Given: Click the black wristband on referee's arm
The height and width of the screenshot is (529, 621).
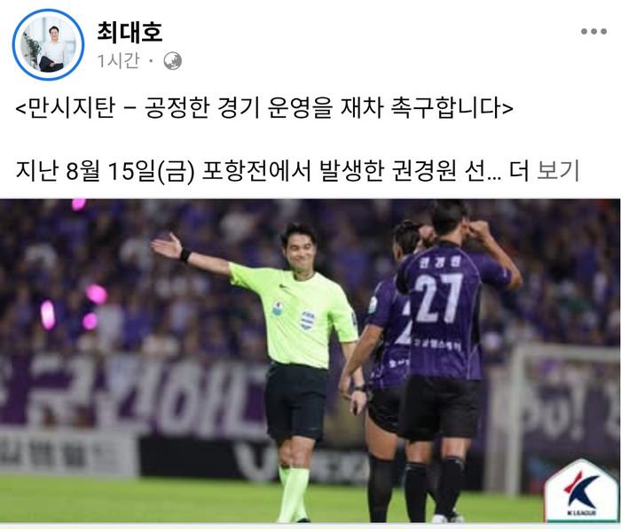Looking at the screenshot, I should click(x=185, y=255).
